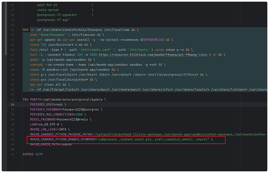Click POSTGRES_MAX_CONNECTIONS variable name
The width and height of the screenshot is (269, 173).
(x=51, y=114)
